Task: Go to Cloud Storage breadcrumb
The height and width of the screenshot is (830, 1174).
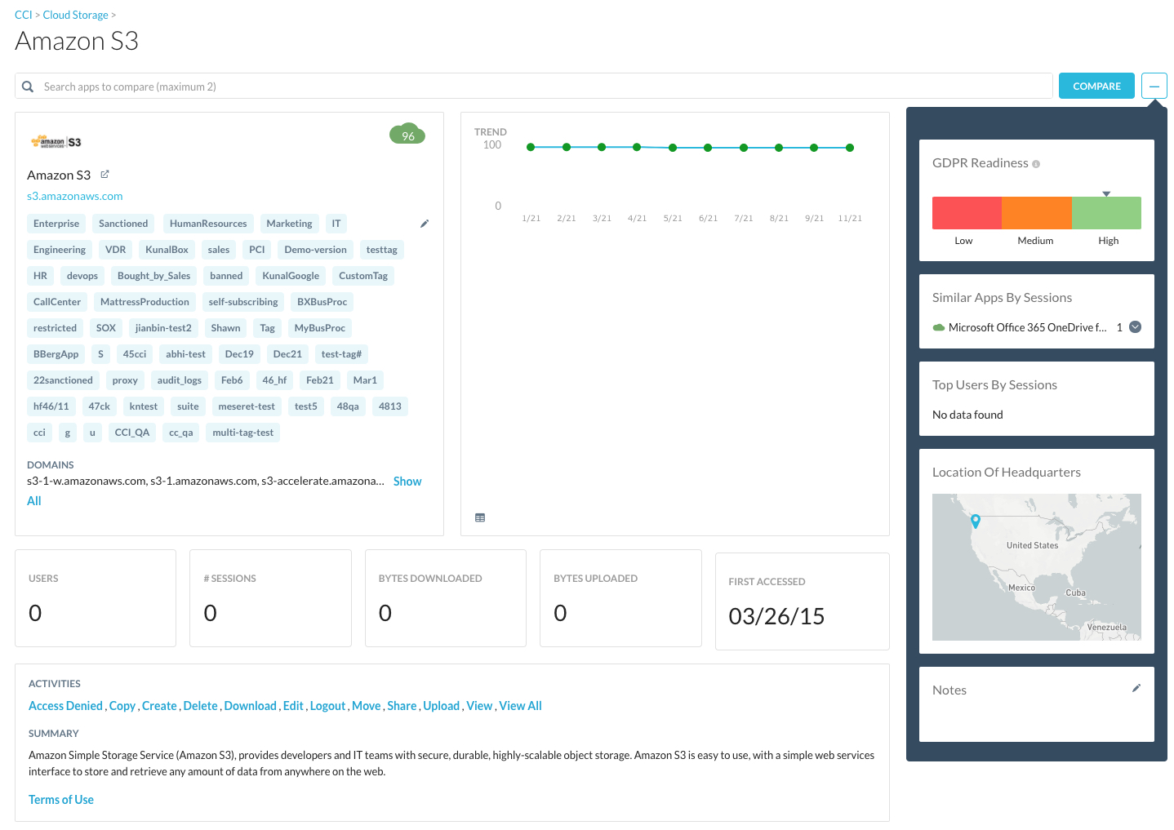Action: point(75,15)
